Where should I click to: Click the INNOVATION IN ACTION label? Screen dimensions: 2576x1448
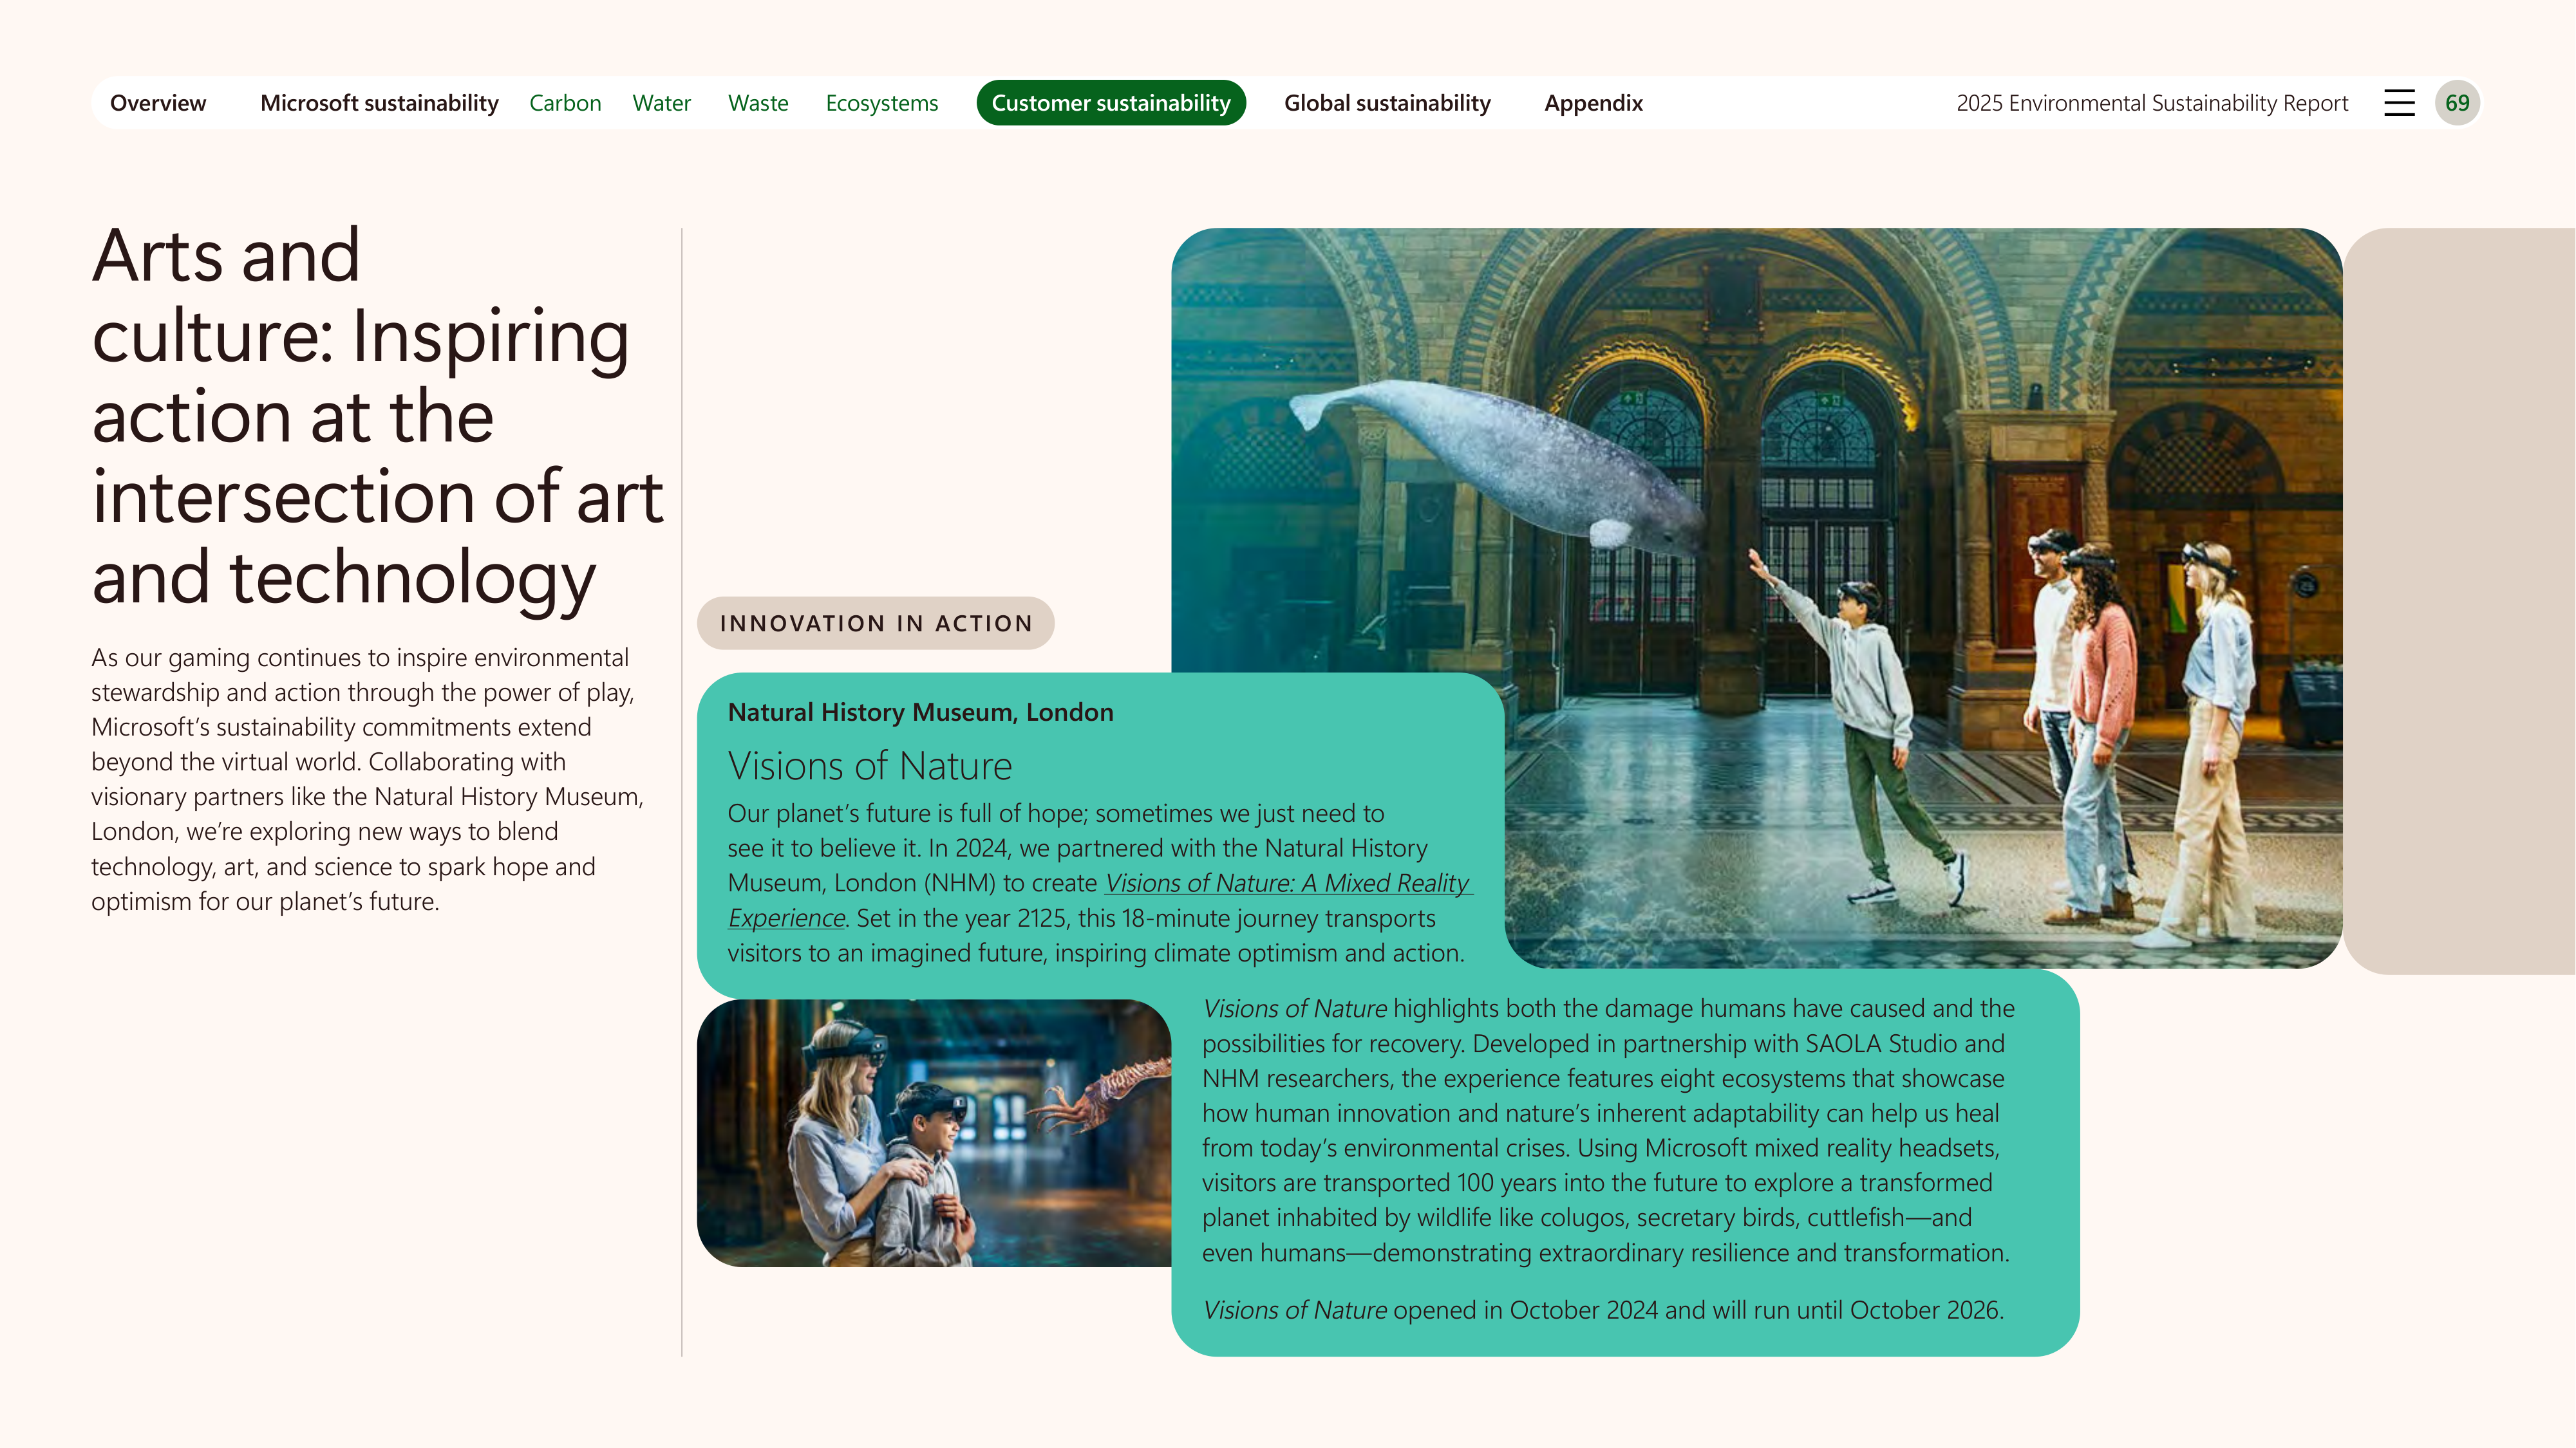(876, 624)
